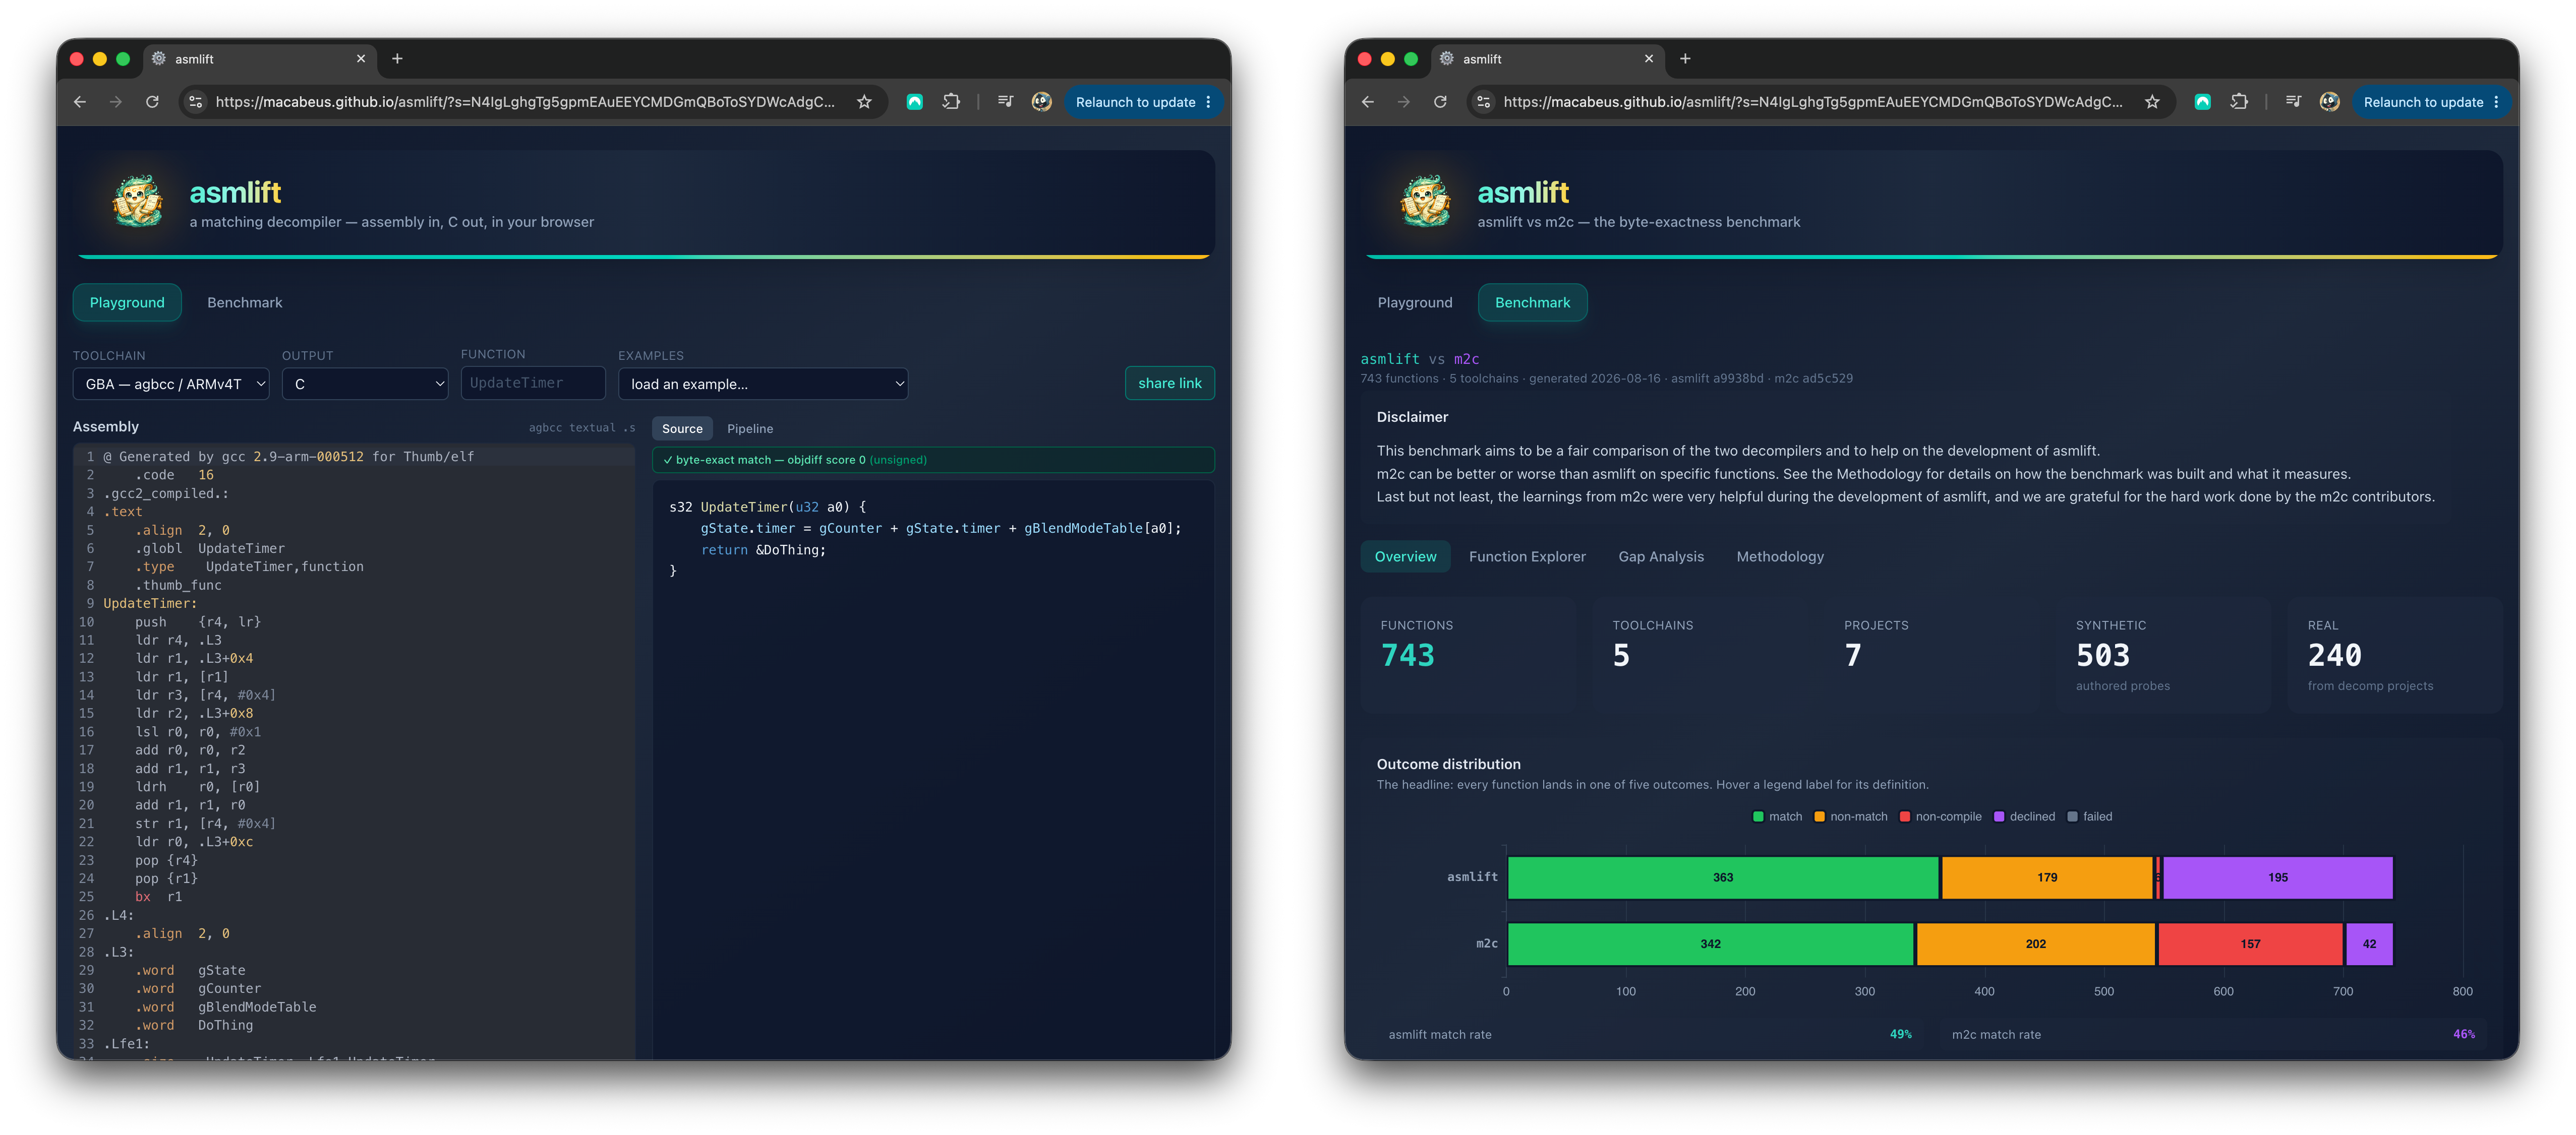Click the Synthetic stat value 503
The image size is (2576, 1135).
point(2102,655)
